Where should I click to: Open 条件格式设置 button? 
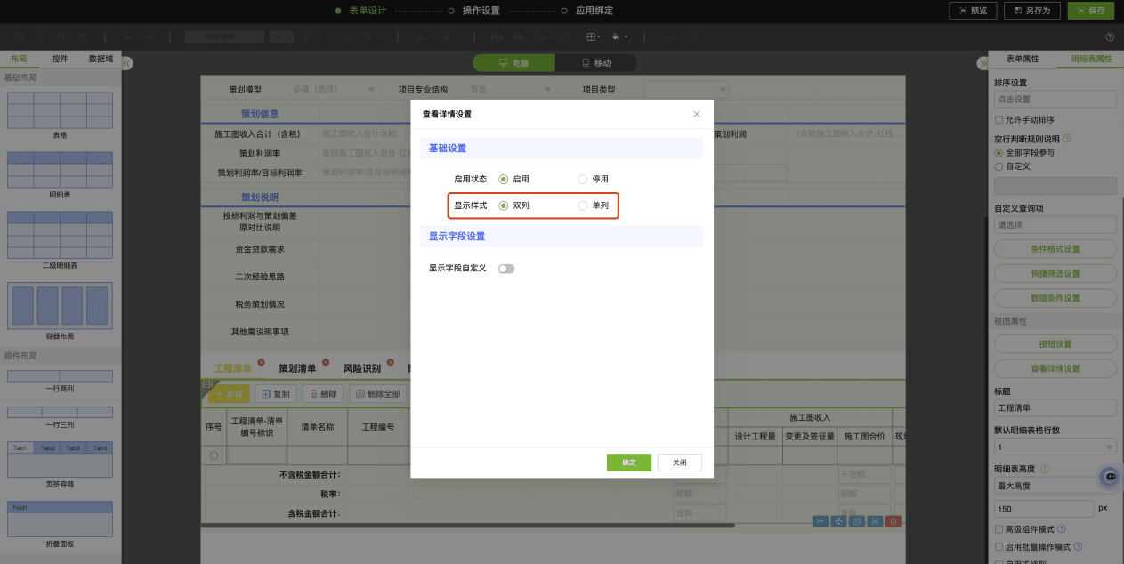[x=1055, y=249]
